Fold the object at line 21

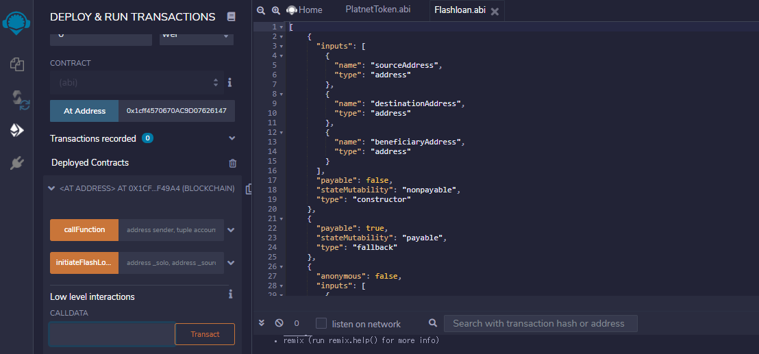click(x=281, y=218)
